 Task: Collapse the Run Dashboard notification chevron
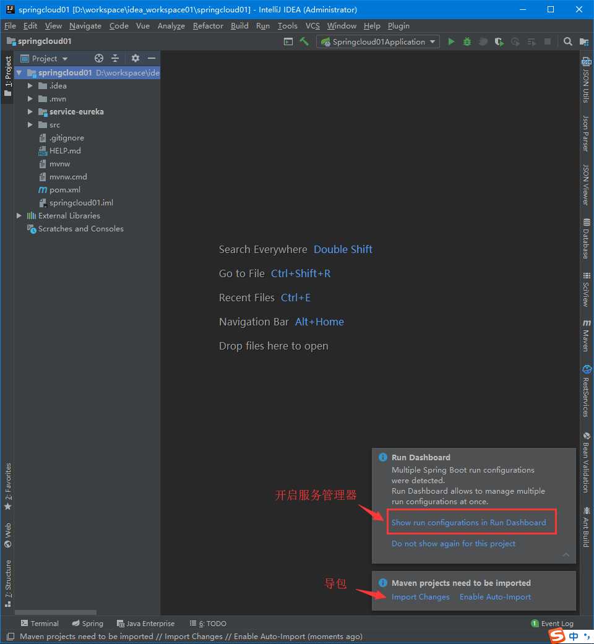pyautogui.click(x=566, y=555)
